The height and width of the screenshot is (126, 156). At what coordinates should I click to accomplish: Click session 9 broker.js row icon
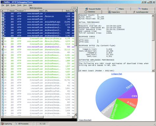tap(3, 38)
